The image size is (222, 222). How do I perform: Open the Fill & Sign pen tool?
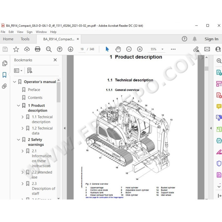coord(219,152)
